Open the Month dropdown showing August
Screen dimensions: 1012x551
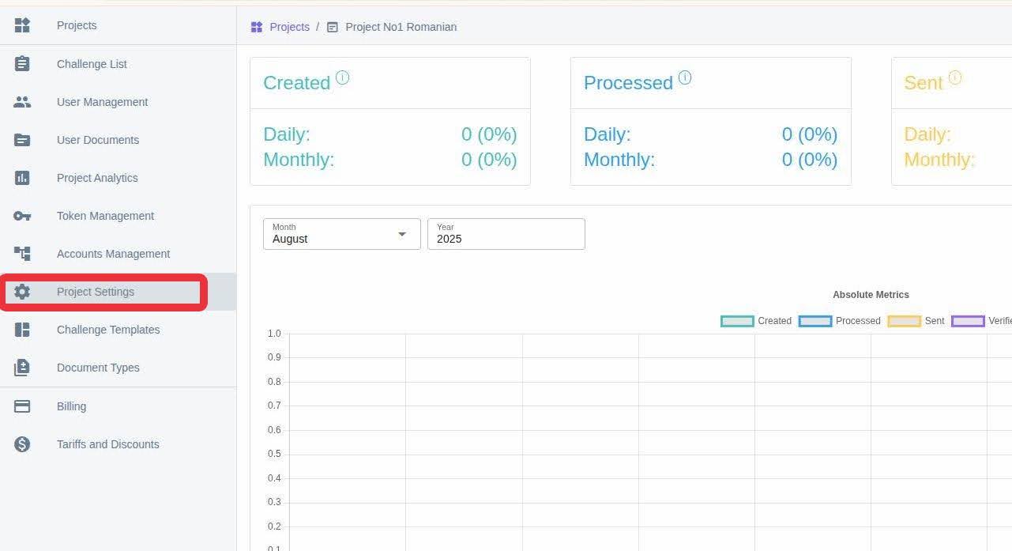pos(341,234)
